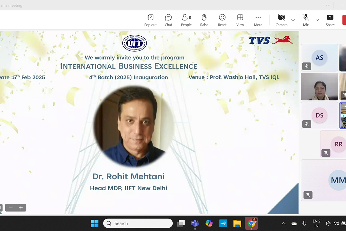The image size is (346, 231).
Task: Click the muted mic icon on MM tile
Action: pos(308,195)
